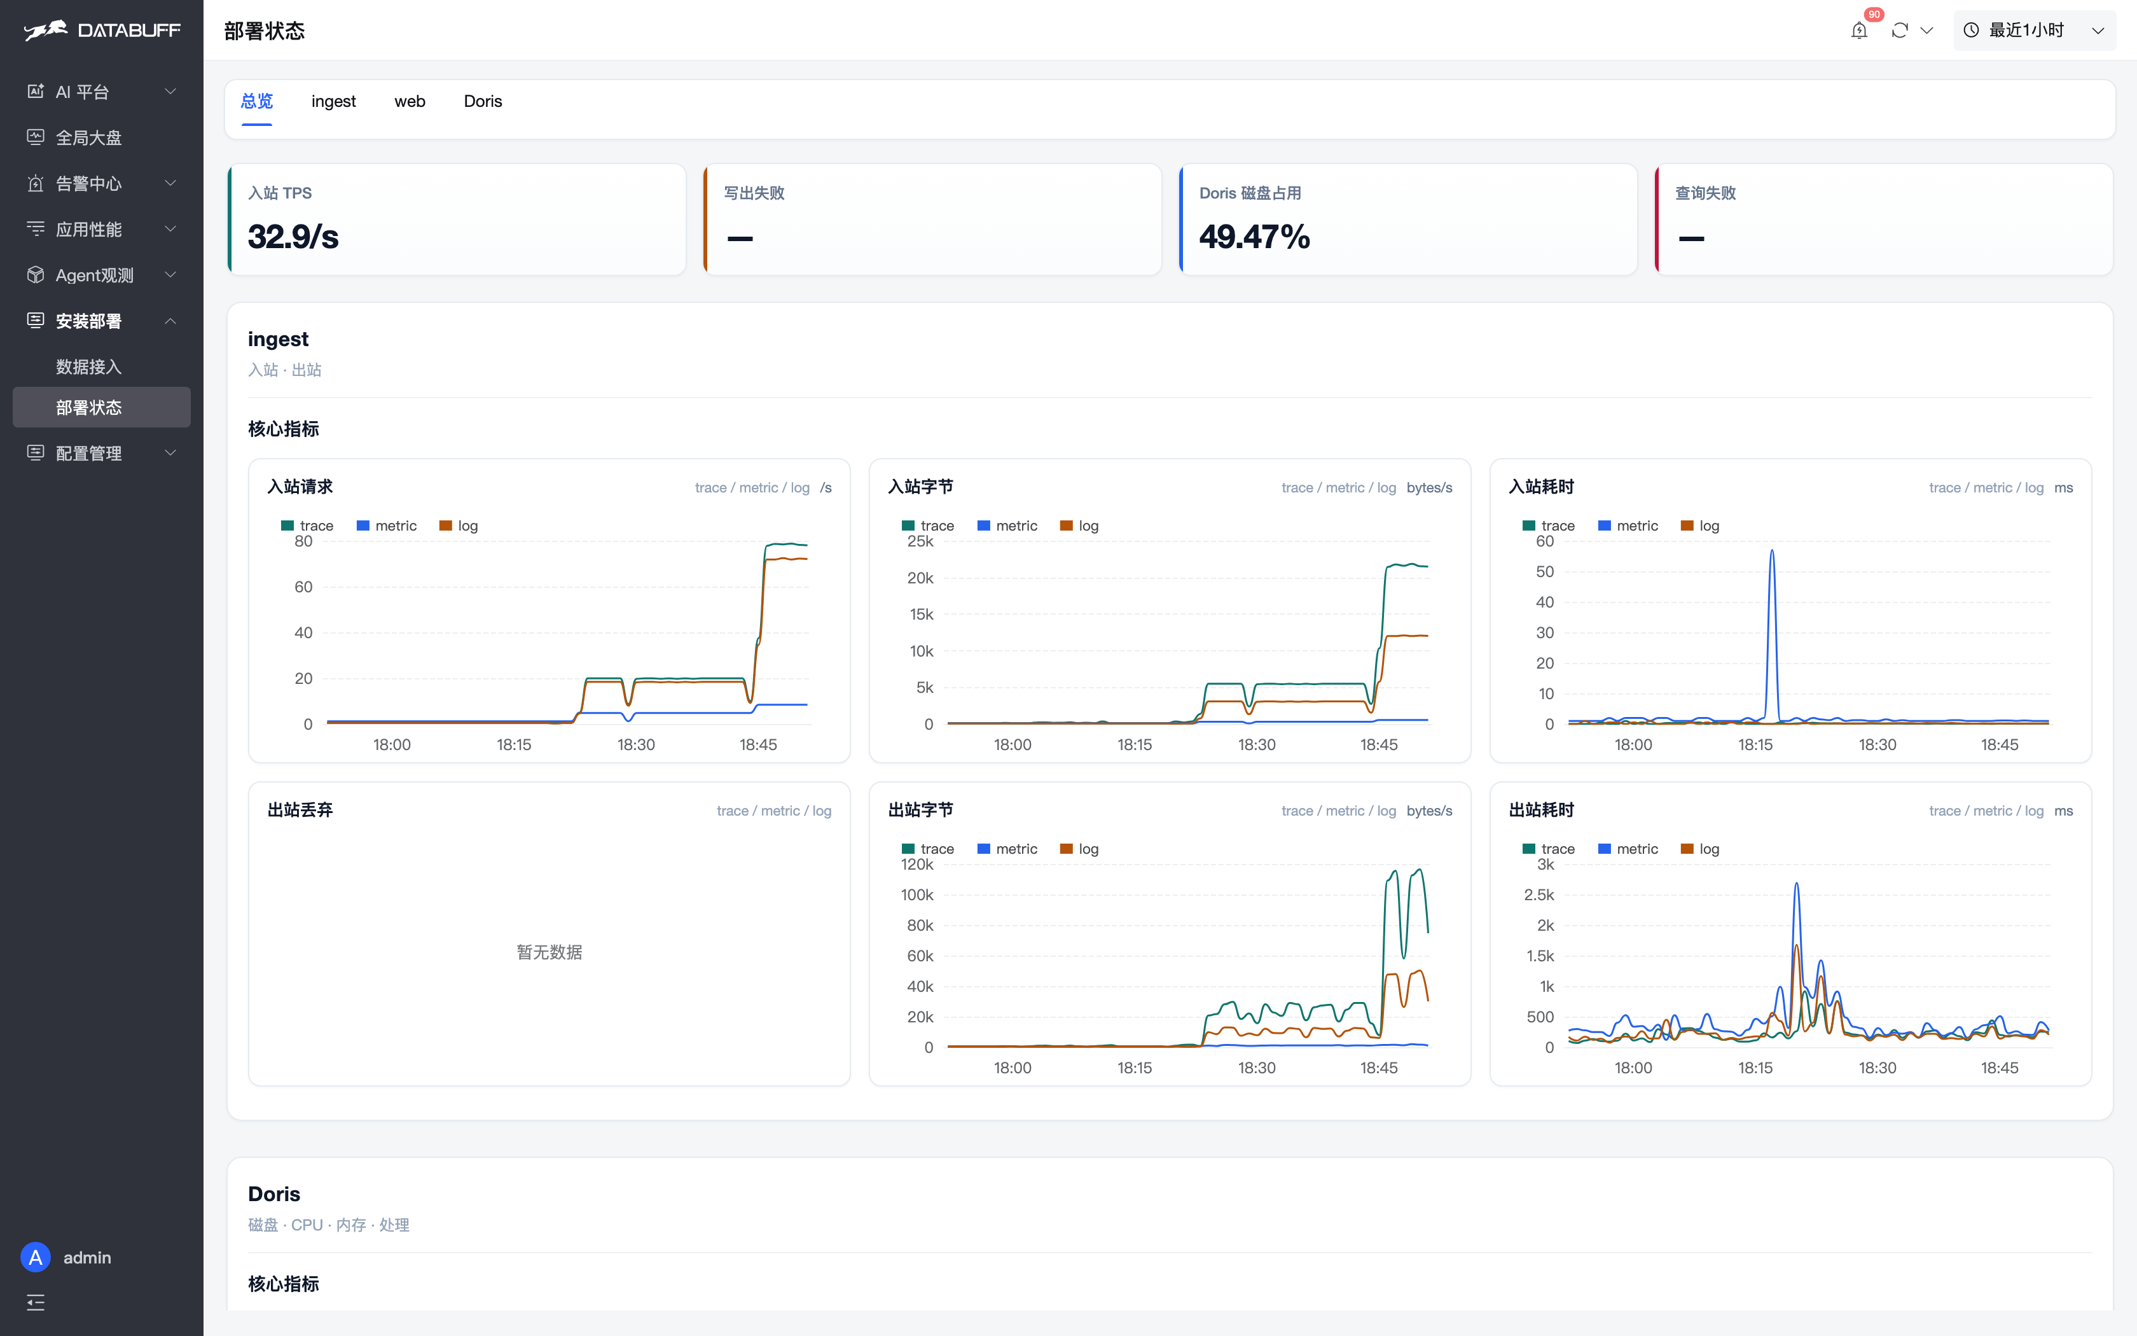Toggle metric series in 出站字节 chart
Viewport: 2137px width, 1336px height.
click(x=1007, y=849)
